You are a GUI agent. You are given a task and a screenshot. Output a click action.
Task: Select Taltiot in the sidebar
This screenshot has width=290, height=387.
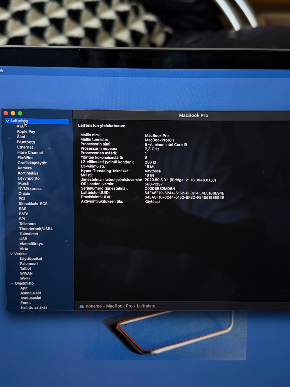coord(26,268)
